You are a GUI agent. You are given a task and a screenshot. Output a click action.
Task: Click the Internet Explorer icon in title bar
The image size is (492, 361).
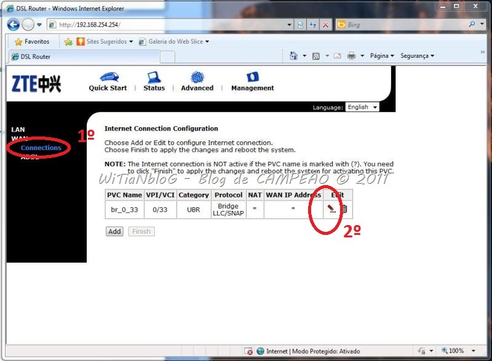(10, 9)
